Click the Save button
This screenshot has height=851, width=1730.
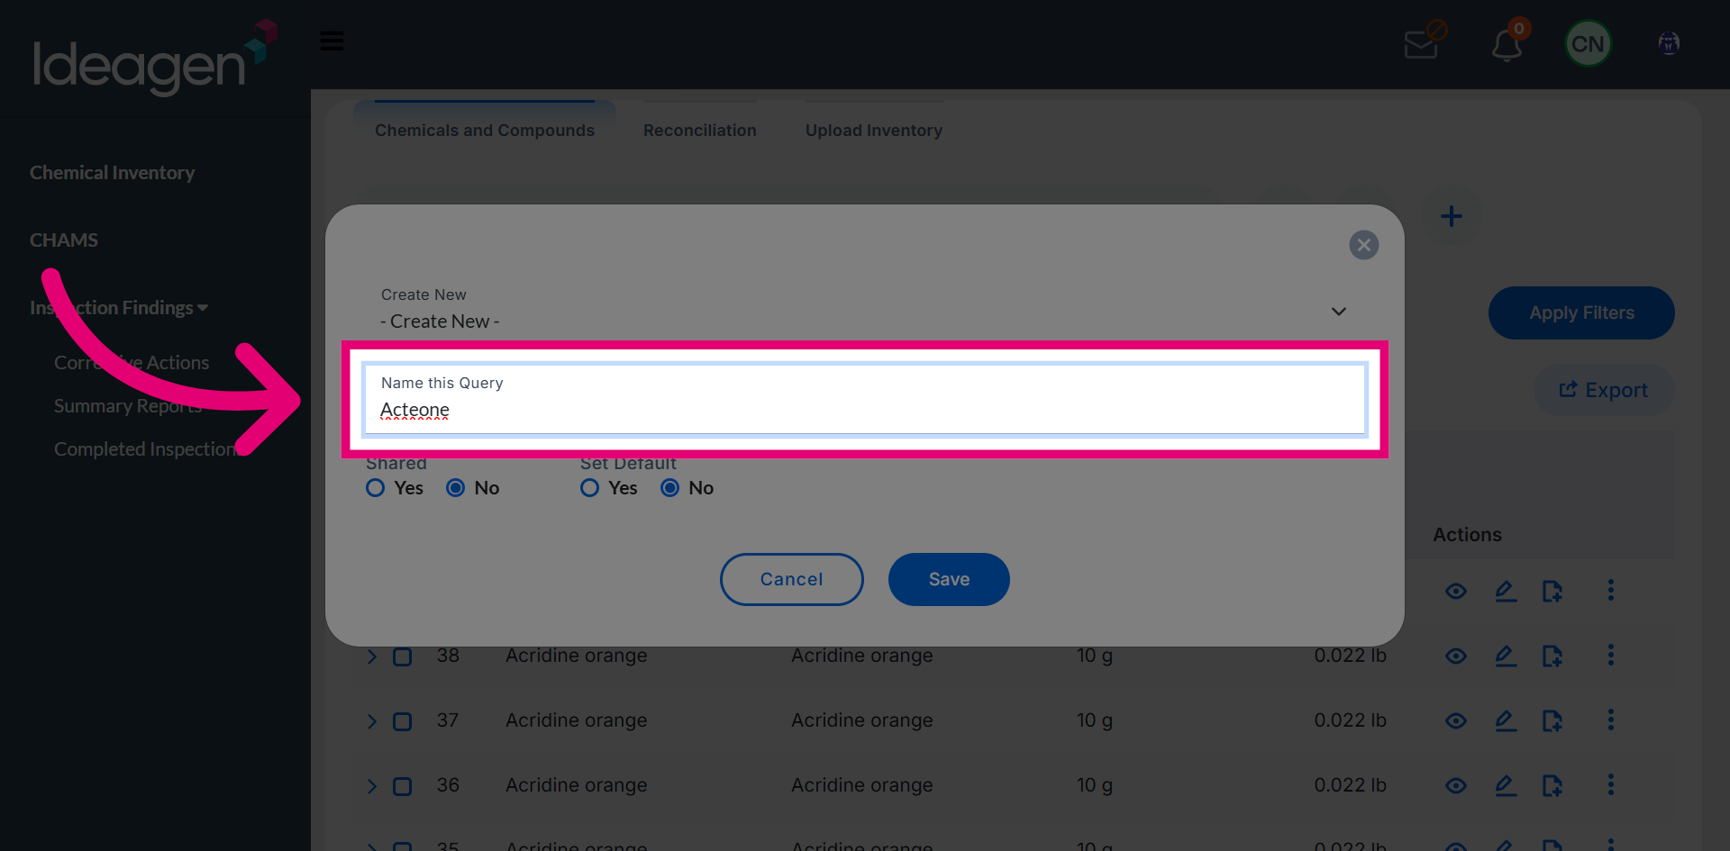tap(949, 580)
